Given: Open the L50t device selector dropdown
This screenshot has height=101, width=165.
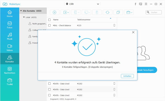Looking at the screenshot, I should tap(82, 4).
